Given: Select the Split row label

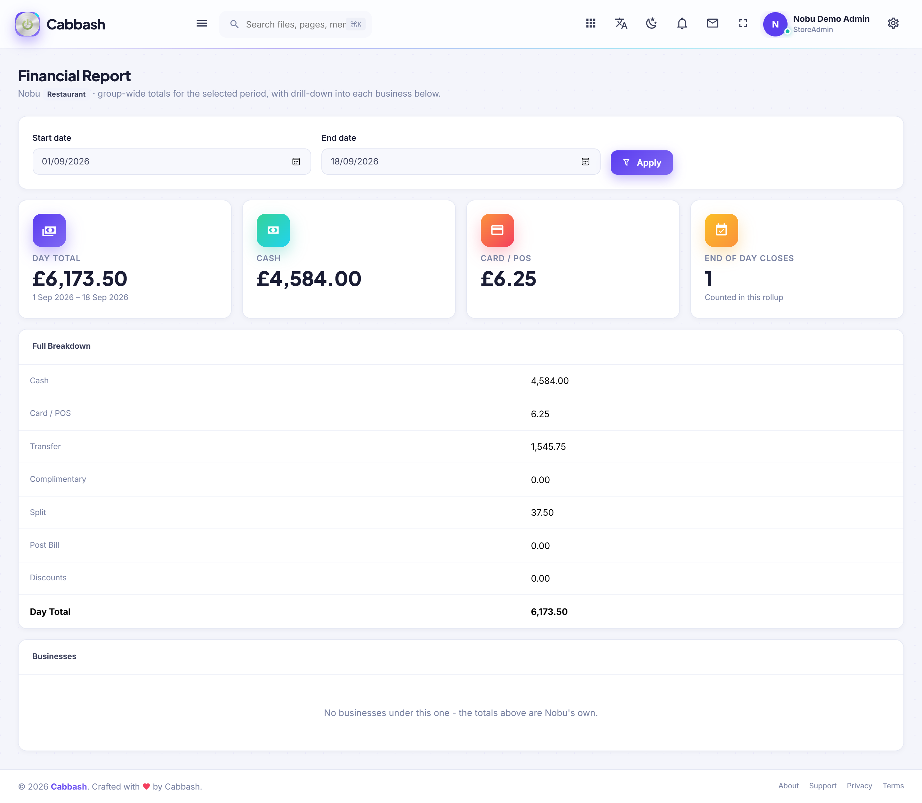Looking at the screenshot, I should pos(38,512).
